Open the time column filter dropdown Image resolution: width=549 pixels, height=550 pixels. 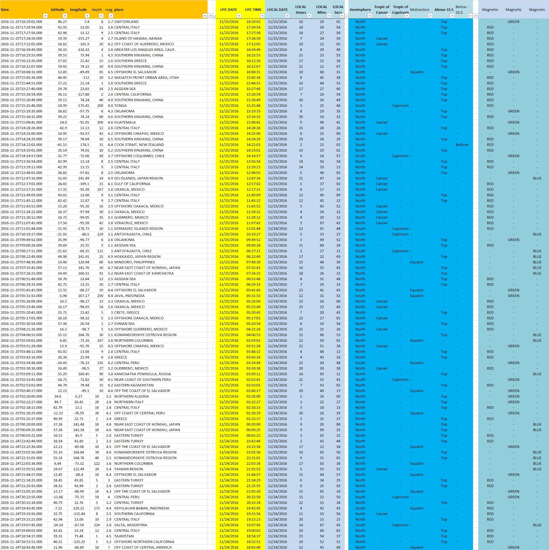45,16
